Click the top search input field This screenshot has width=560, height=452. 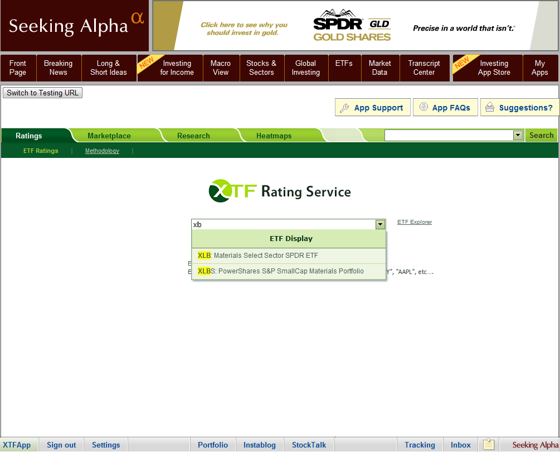tap(449, 135)
